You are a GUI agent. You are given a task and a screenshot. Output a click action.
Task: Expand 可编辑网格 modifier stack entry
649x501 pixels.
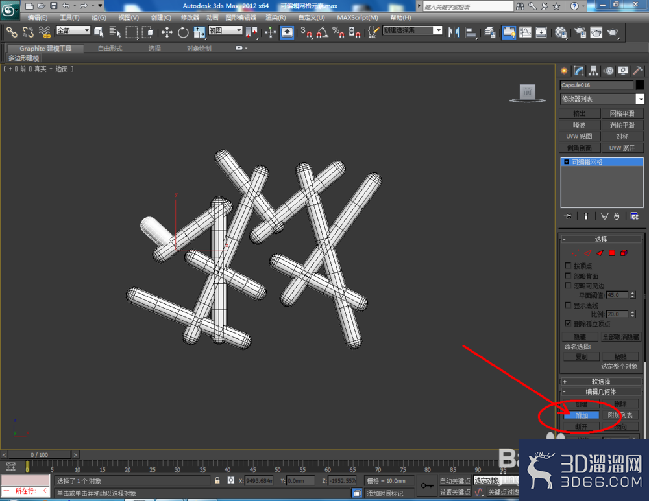567,162
